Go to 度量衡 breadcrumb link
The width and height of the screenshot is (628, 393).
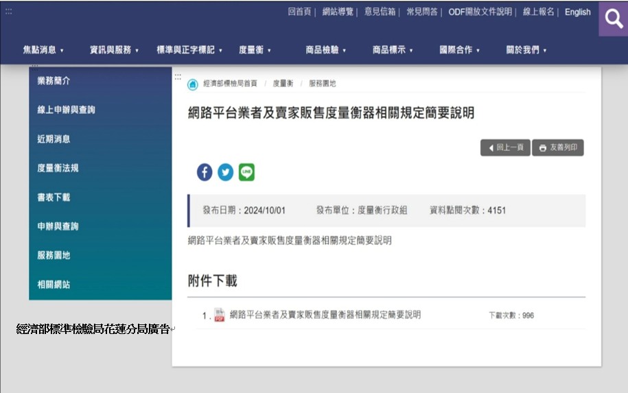[283, 84]
